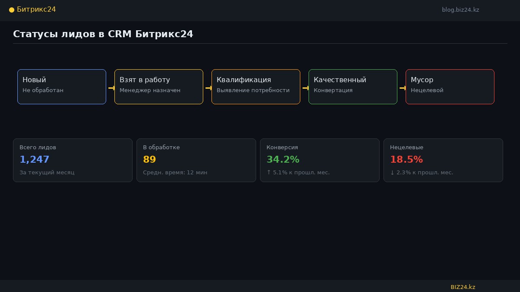Image resolution: width=520 pixels, height=292 pixels.
Task: Click the Битрикс24 brand name in header
Action: 36,10
